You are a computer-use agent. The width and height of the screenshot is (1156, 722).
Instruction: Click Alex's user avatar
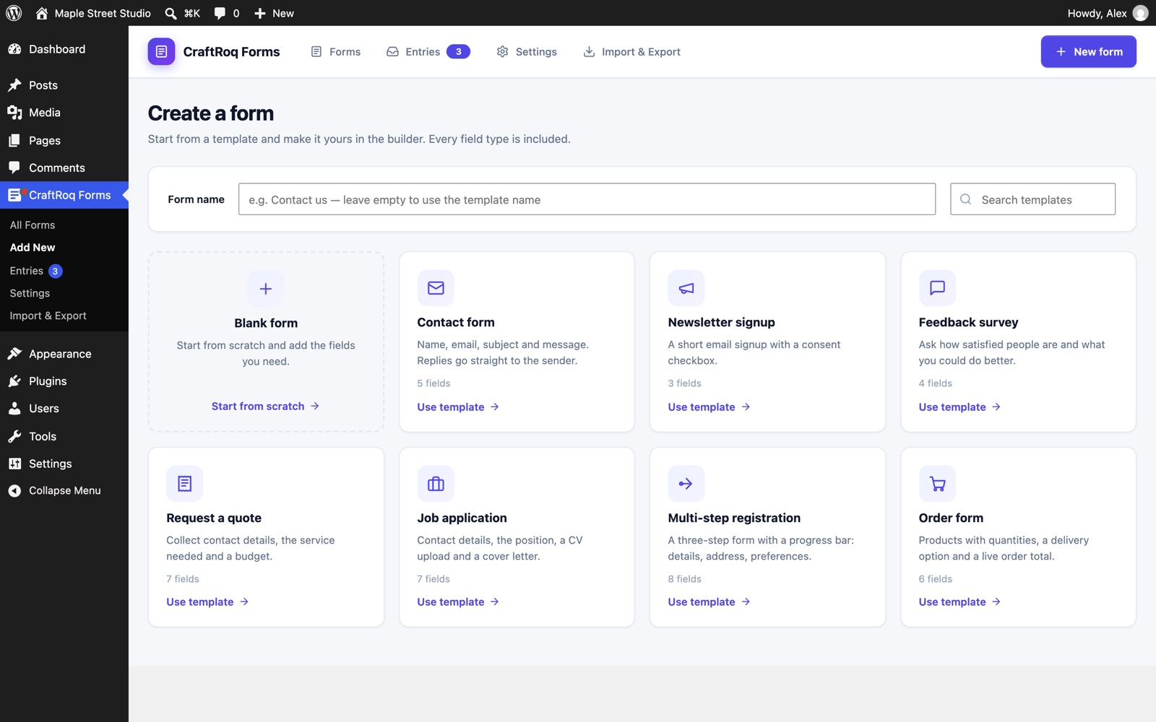[1140, 13]
